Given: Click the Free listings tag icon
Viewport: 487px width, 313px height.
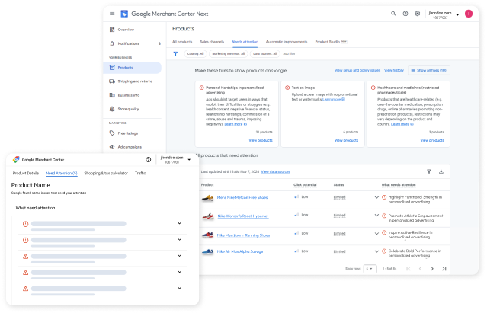Looking at the screenshot, I should pyautogui.click(x=112, y=133).
